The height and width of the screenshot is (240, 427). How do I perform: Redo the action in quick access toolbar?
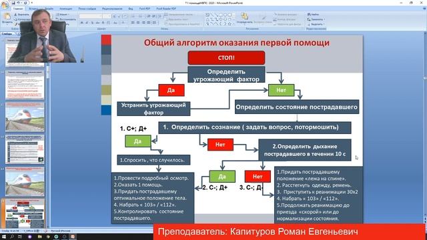[x=25, y=3]
